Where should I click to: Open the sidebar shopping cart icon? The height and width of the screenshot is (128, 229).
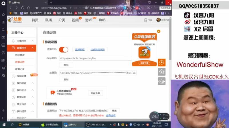click(3, 68)
